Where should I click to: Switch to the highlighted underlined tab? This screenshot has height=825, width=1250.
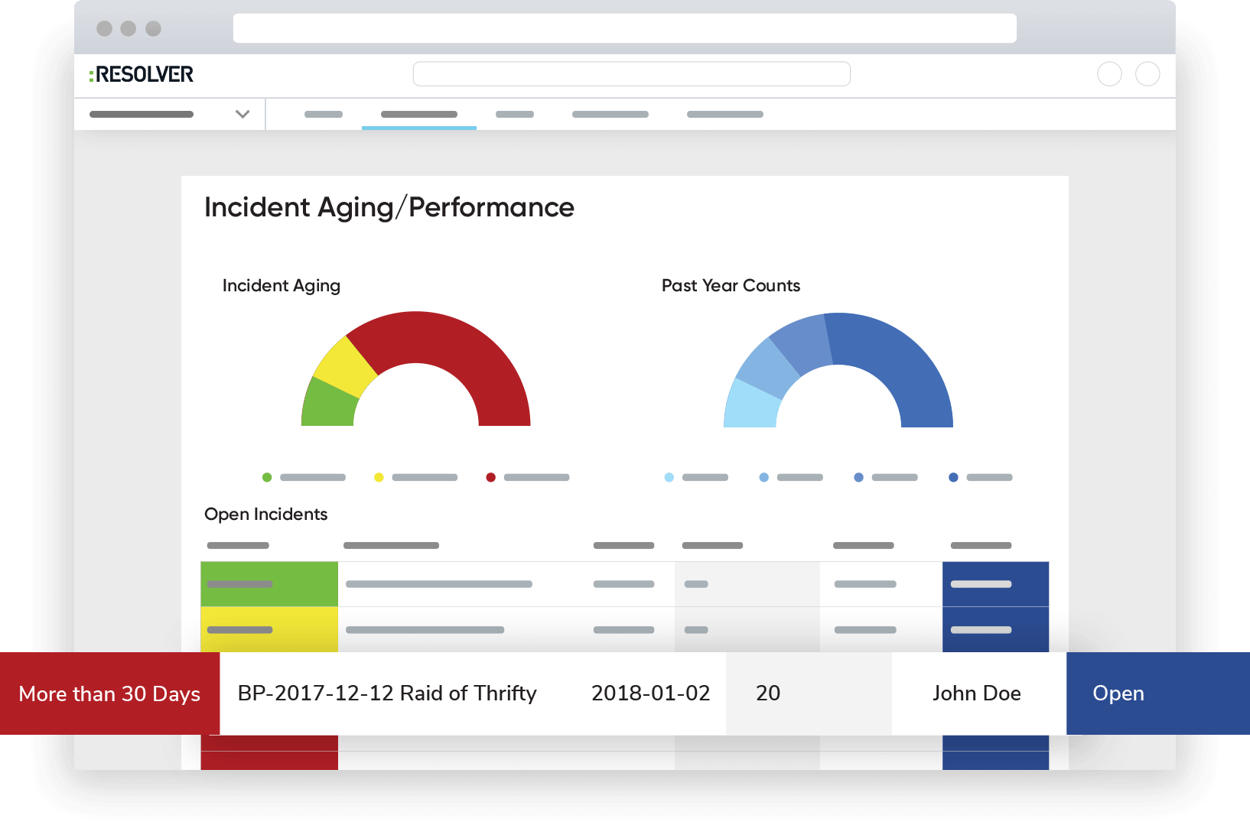[418, 114]
